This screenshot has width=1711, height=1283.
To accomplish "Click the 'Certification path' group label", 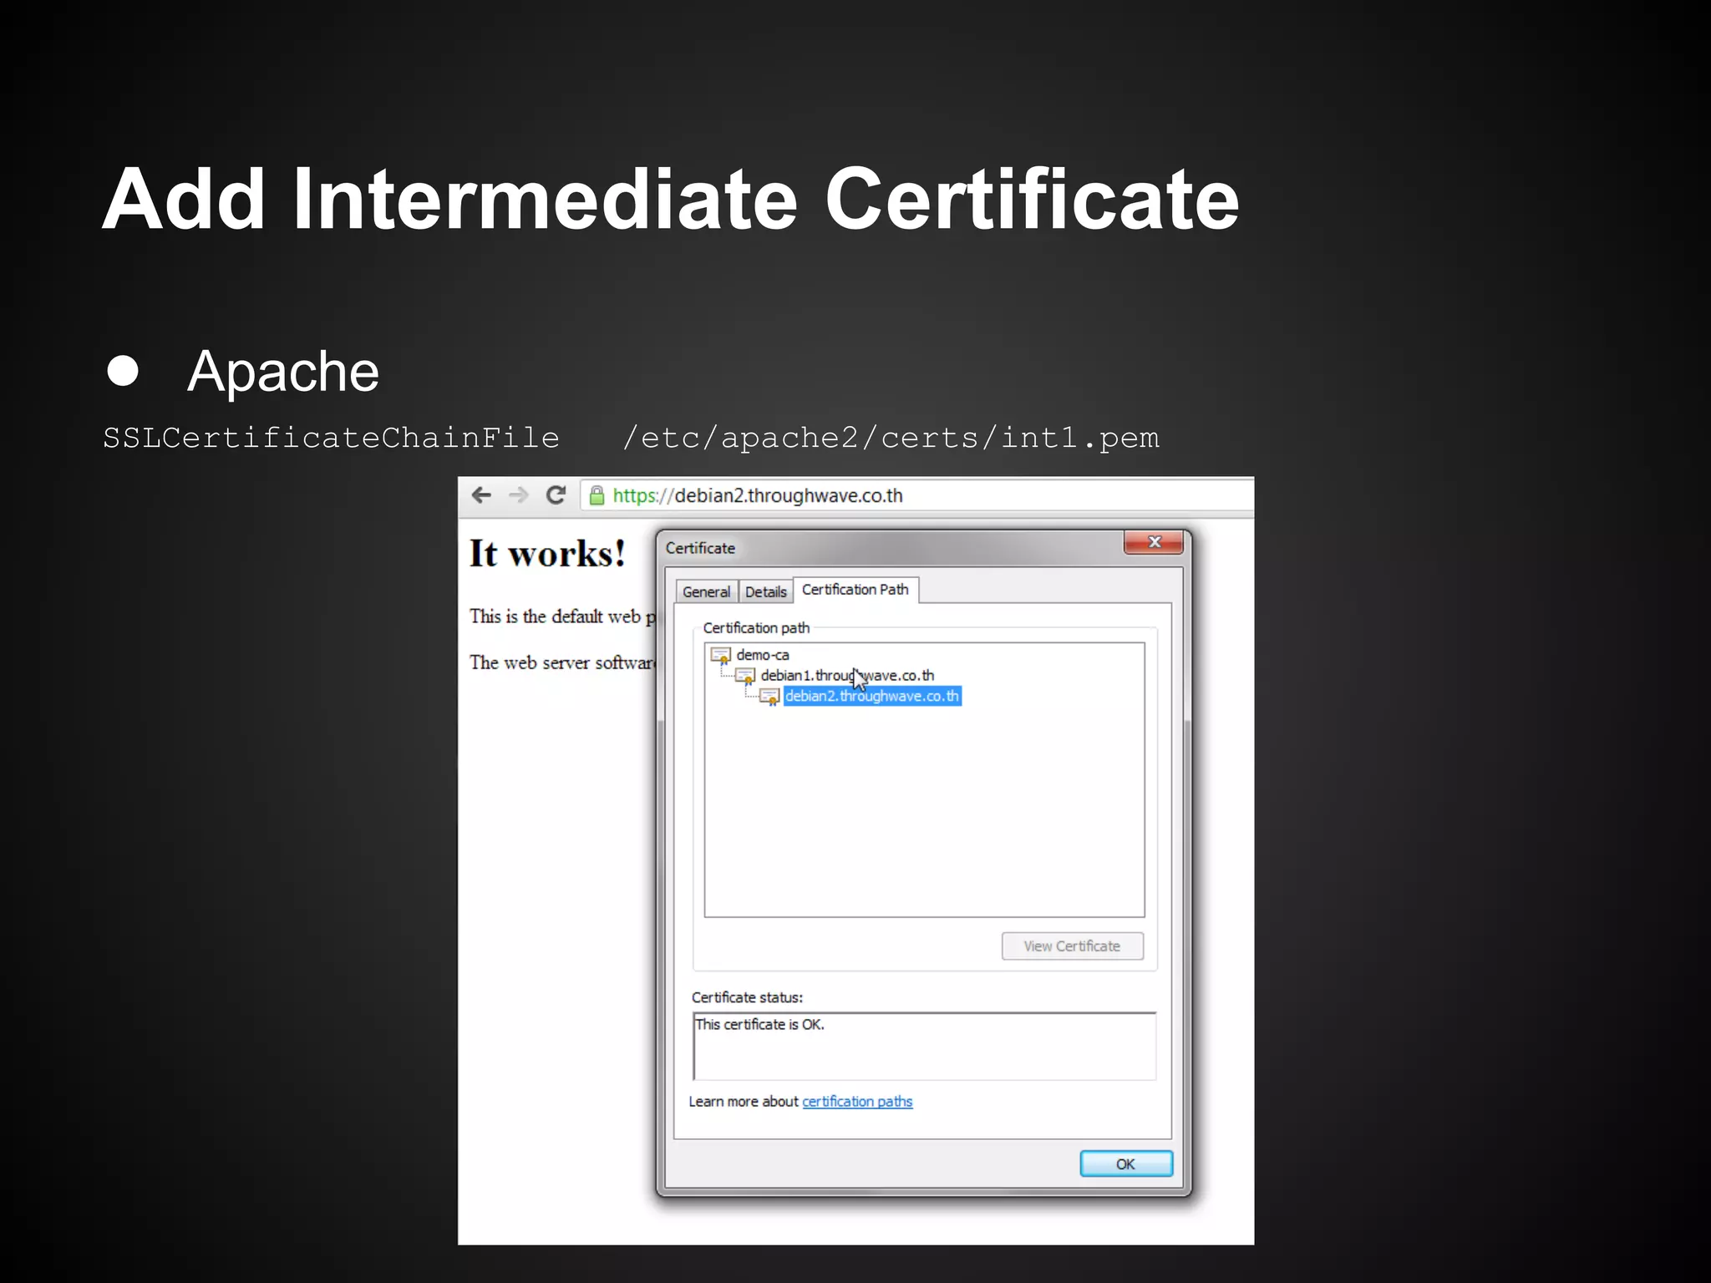I will coord(756,627).
